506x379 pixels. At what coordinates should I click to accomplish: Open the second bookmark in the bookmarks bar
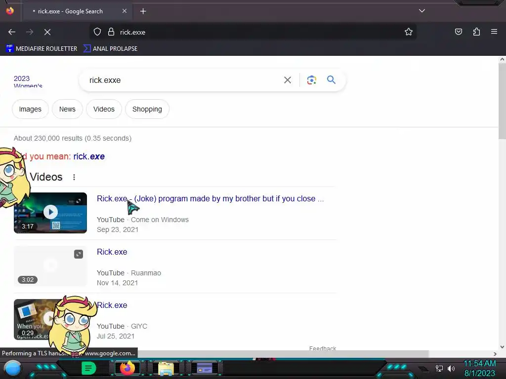click(x=110, y=49)
